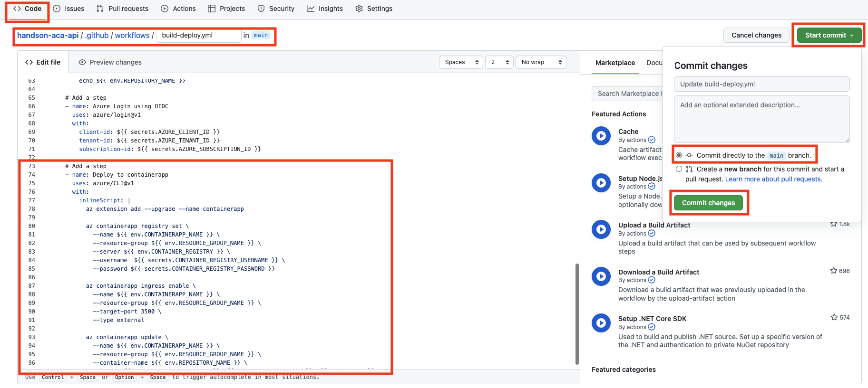Image resolution: width=868 pixels, height=388 pixels.
Task: Click verified badge under Upload a Build Artifact
Action: [x=652, y=233]
